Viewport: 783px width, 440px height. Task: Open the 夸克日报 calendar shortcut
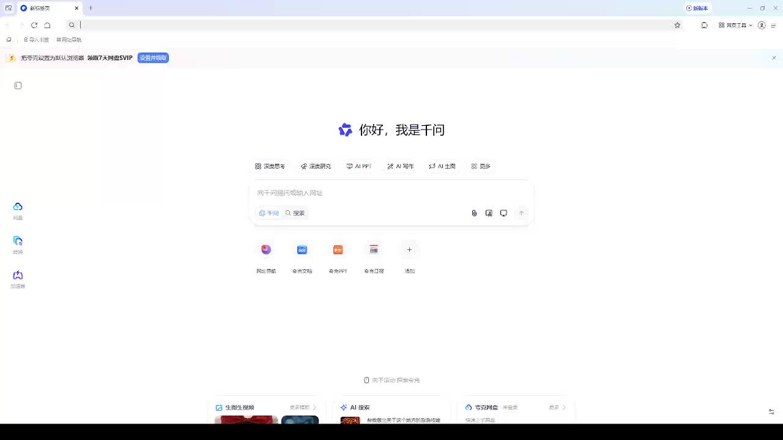[x=374, y=250]
